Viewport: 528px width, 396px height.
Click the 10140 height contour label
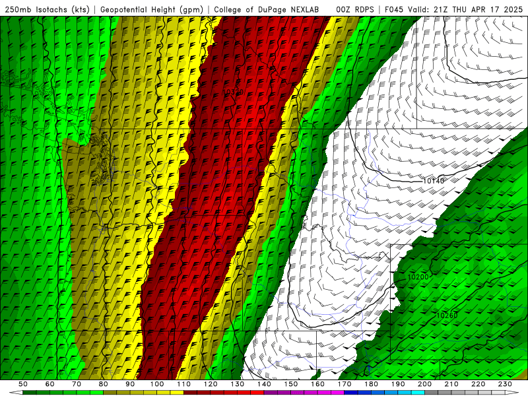(434, 181)
